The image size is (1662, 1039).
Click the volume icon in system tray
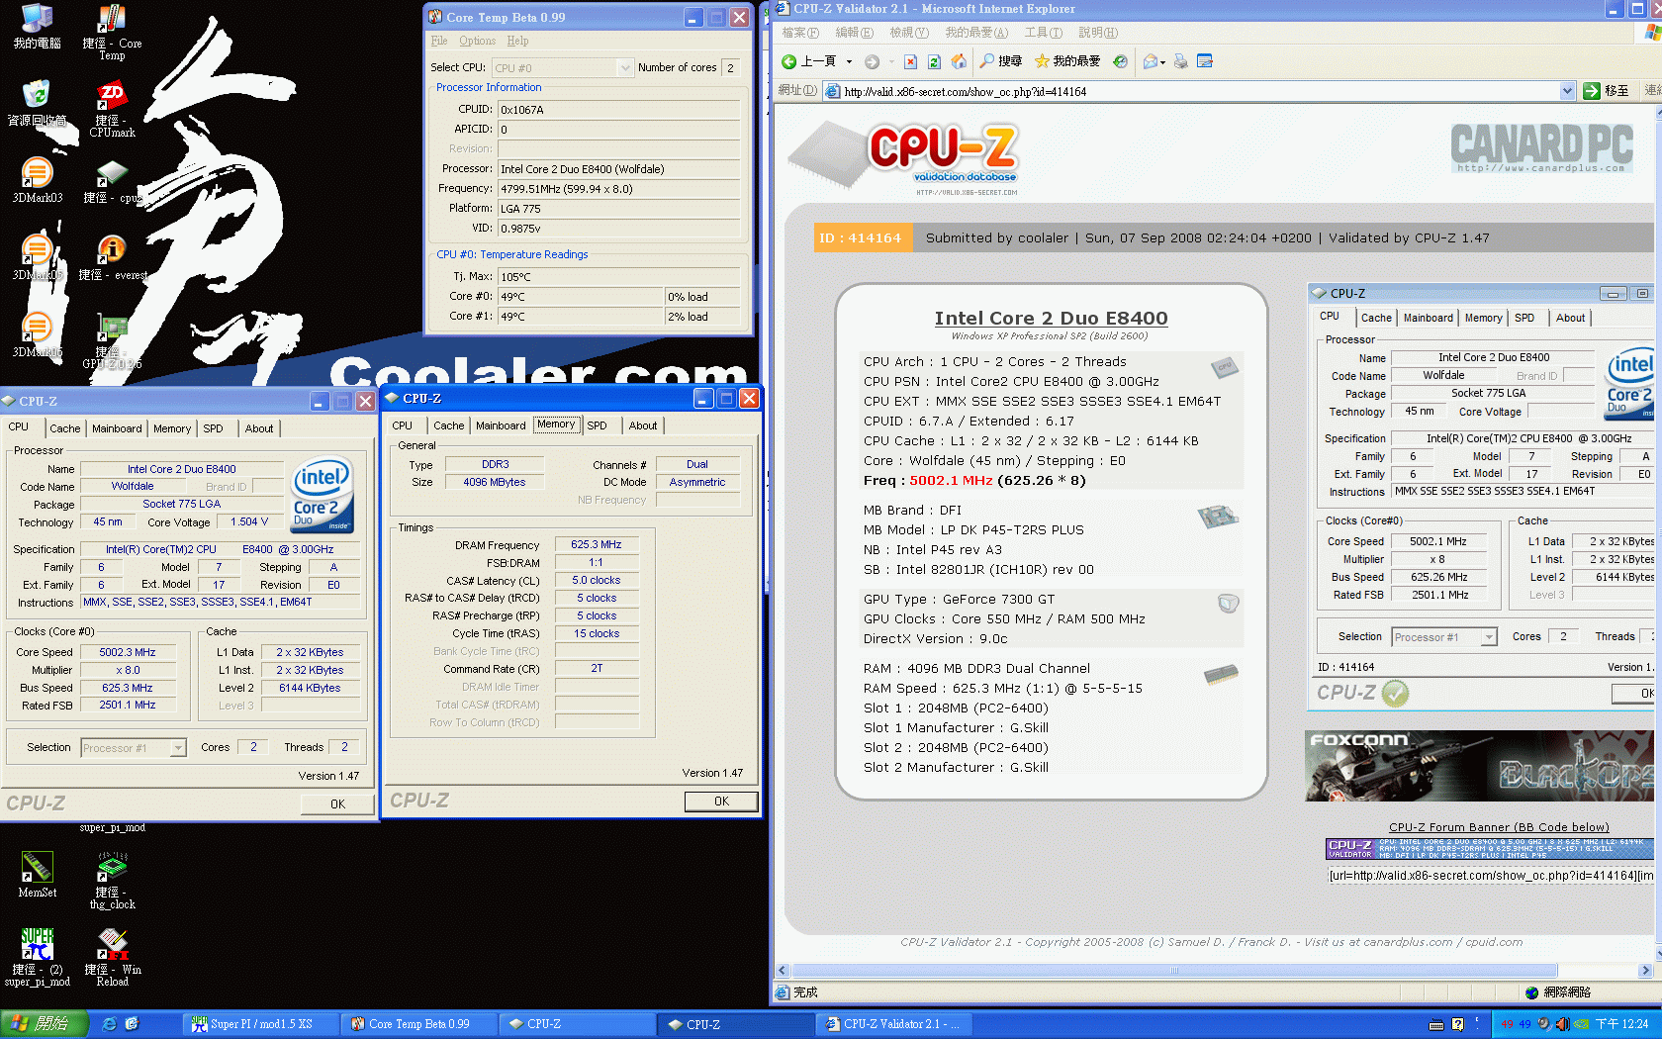click(1562, 1023)
